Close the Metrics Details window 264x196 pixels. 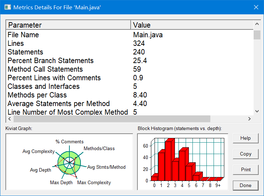(256, 7)
